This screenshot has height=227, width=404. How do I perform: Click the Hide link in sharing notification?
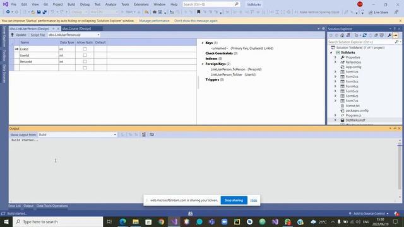pyautogui.click(x=254, y=201)
